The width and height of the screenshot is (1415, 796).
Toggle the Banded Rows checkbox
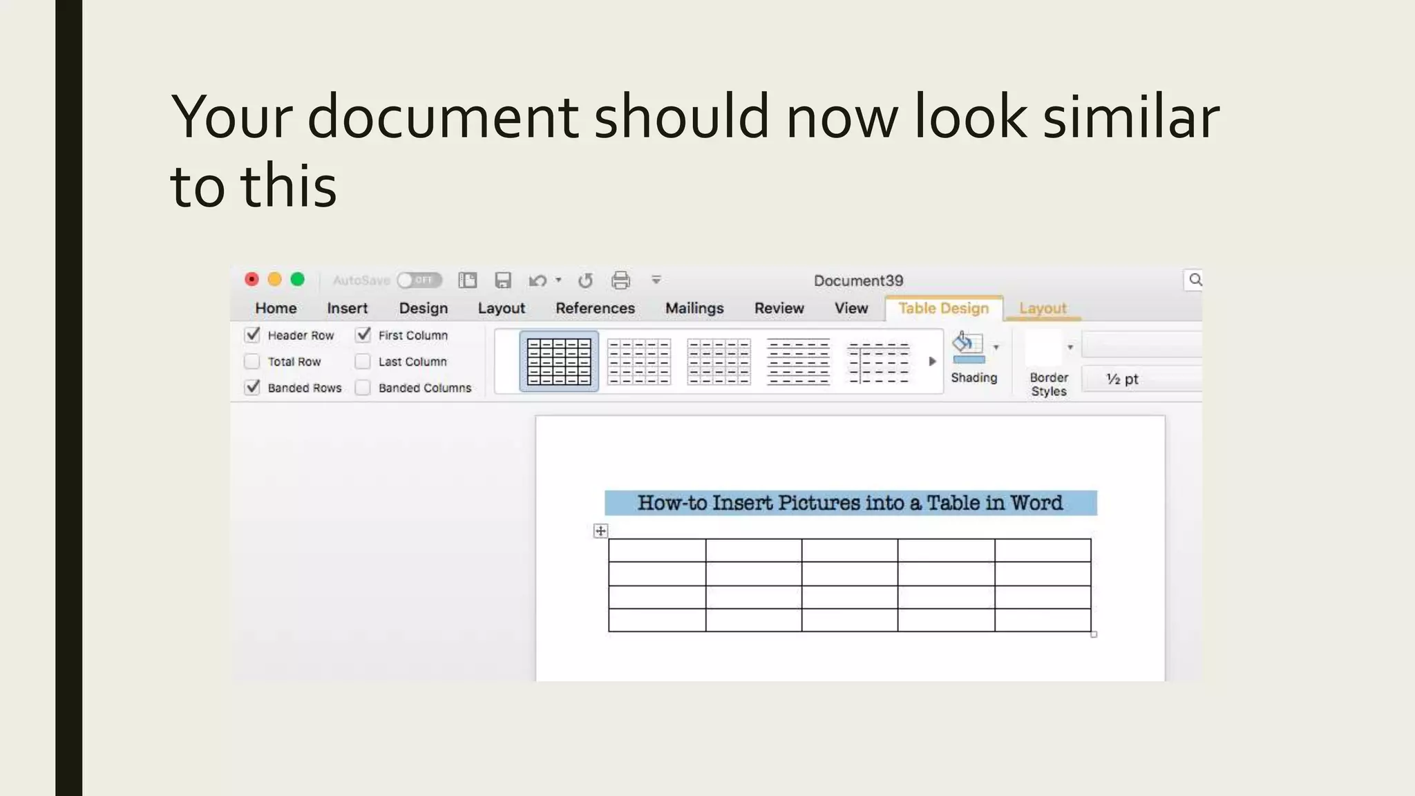(x=252, y=388)
